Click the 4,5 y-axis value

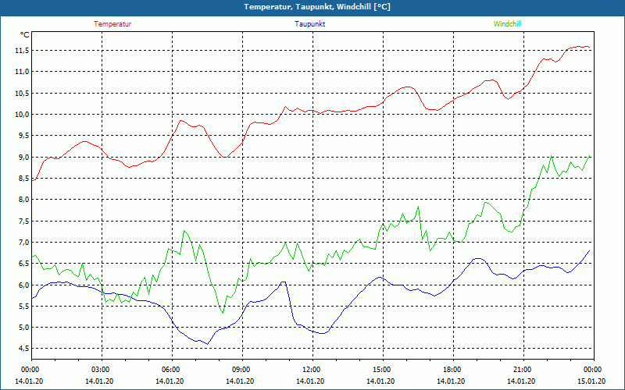[x=24, y=349]
